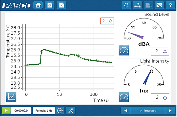Select run 2 for Sound Level
Image resolution: width=177 pixels, height=117 pixels.
[160, 51]
